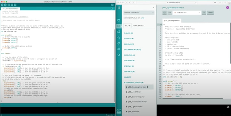Viewport: 231px width, 116px height.
Task: Collapse 10.STARTERKIT_BASICKIT (14) category
Action: (133, 83)
